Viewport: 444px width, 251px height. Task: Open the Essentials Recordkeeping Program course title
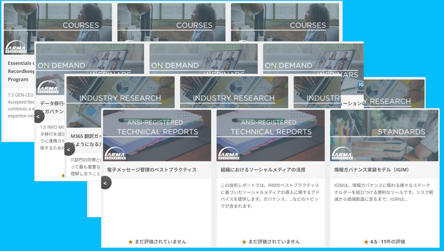[21, 71]
